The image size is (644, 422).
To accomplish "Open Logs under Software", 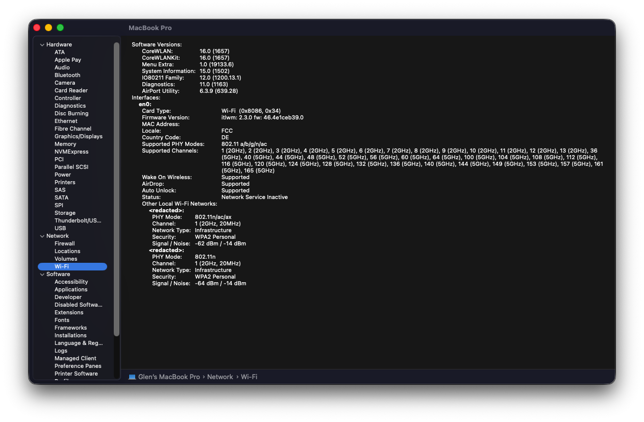I will click(61, 351).
